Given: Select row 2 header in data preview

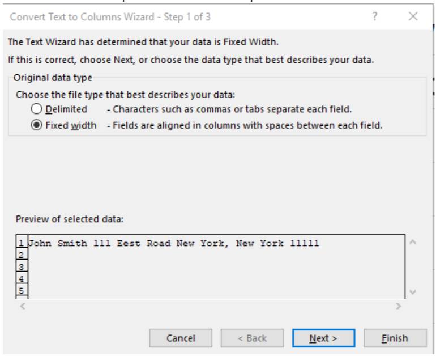Looking at the screenshot, I should (21, 256).
